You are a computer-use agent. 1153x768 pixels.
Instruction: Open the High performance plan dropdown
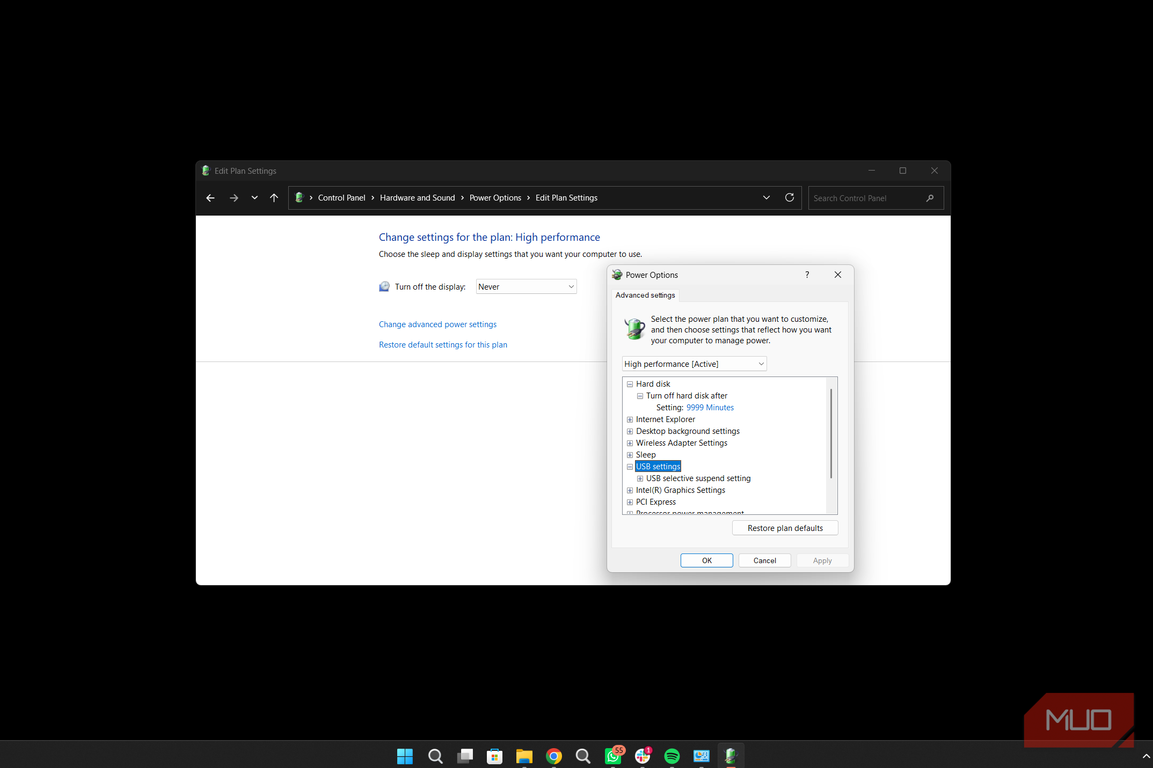[694, 364]
